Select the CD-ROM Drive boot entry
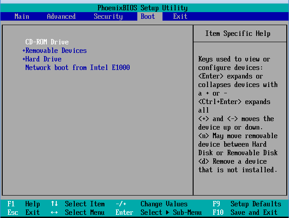Screen dimensions: 289x218 [47, 42]
